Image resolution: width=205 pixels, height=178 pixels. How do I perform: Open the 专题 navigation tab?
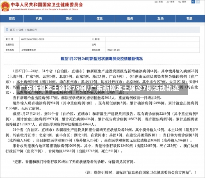189,18
